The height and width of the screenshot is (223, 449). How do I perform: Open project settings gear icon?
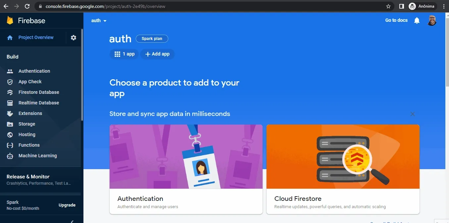pos(74,38)
